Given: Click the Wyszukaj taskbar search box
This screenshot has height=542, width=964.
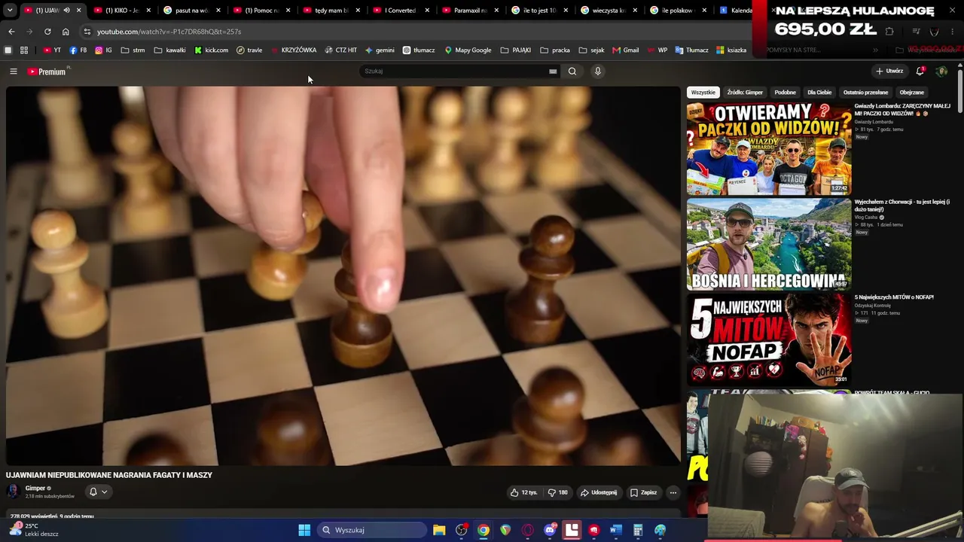Looking at the screenshot, I should tap(371, 530).
